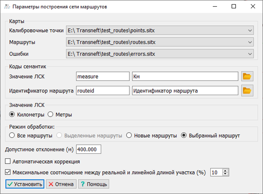Viewport: 263px width, 194px height.
Task: Expand Ошибки map dropdown
Action: tap(250, 54)
